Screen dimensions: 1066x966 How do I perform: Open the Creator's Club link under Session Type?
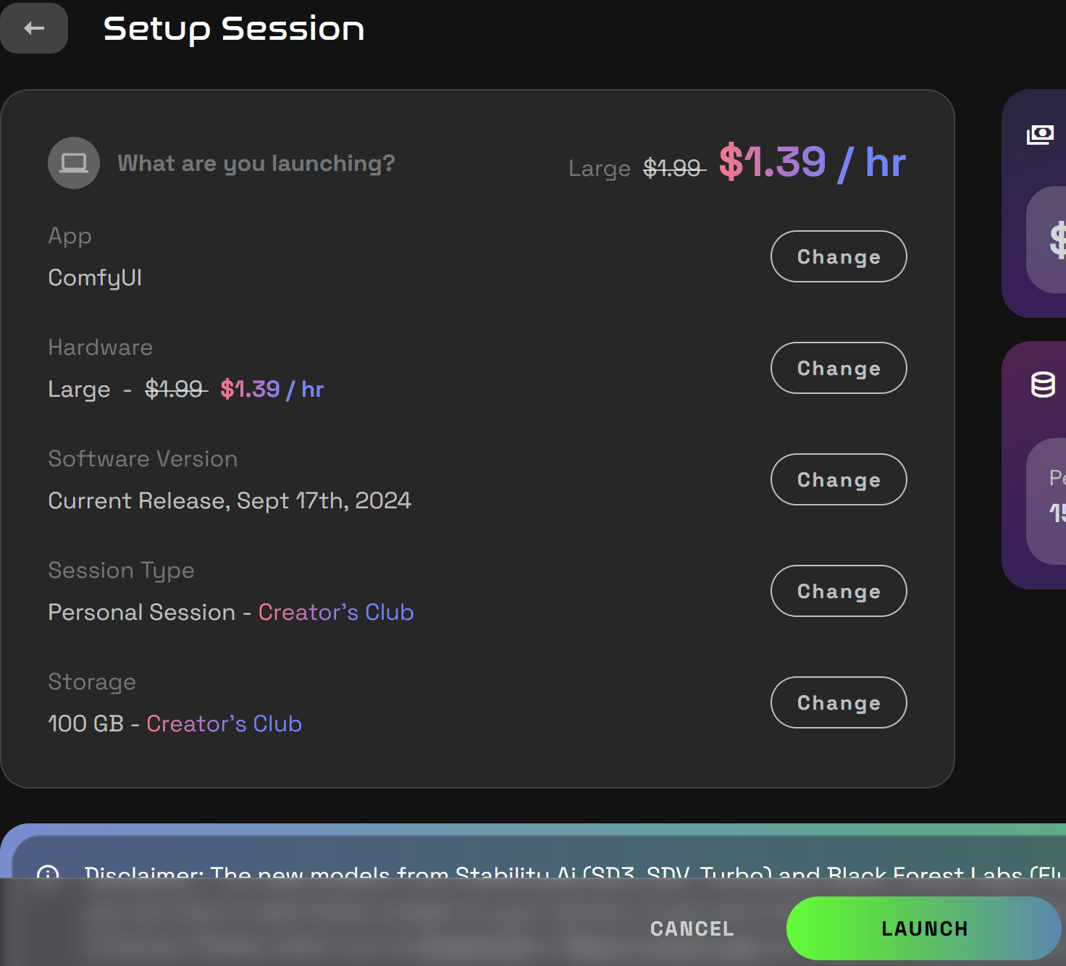335,612
